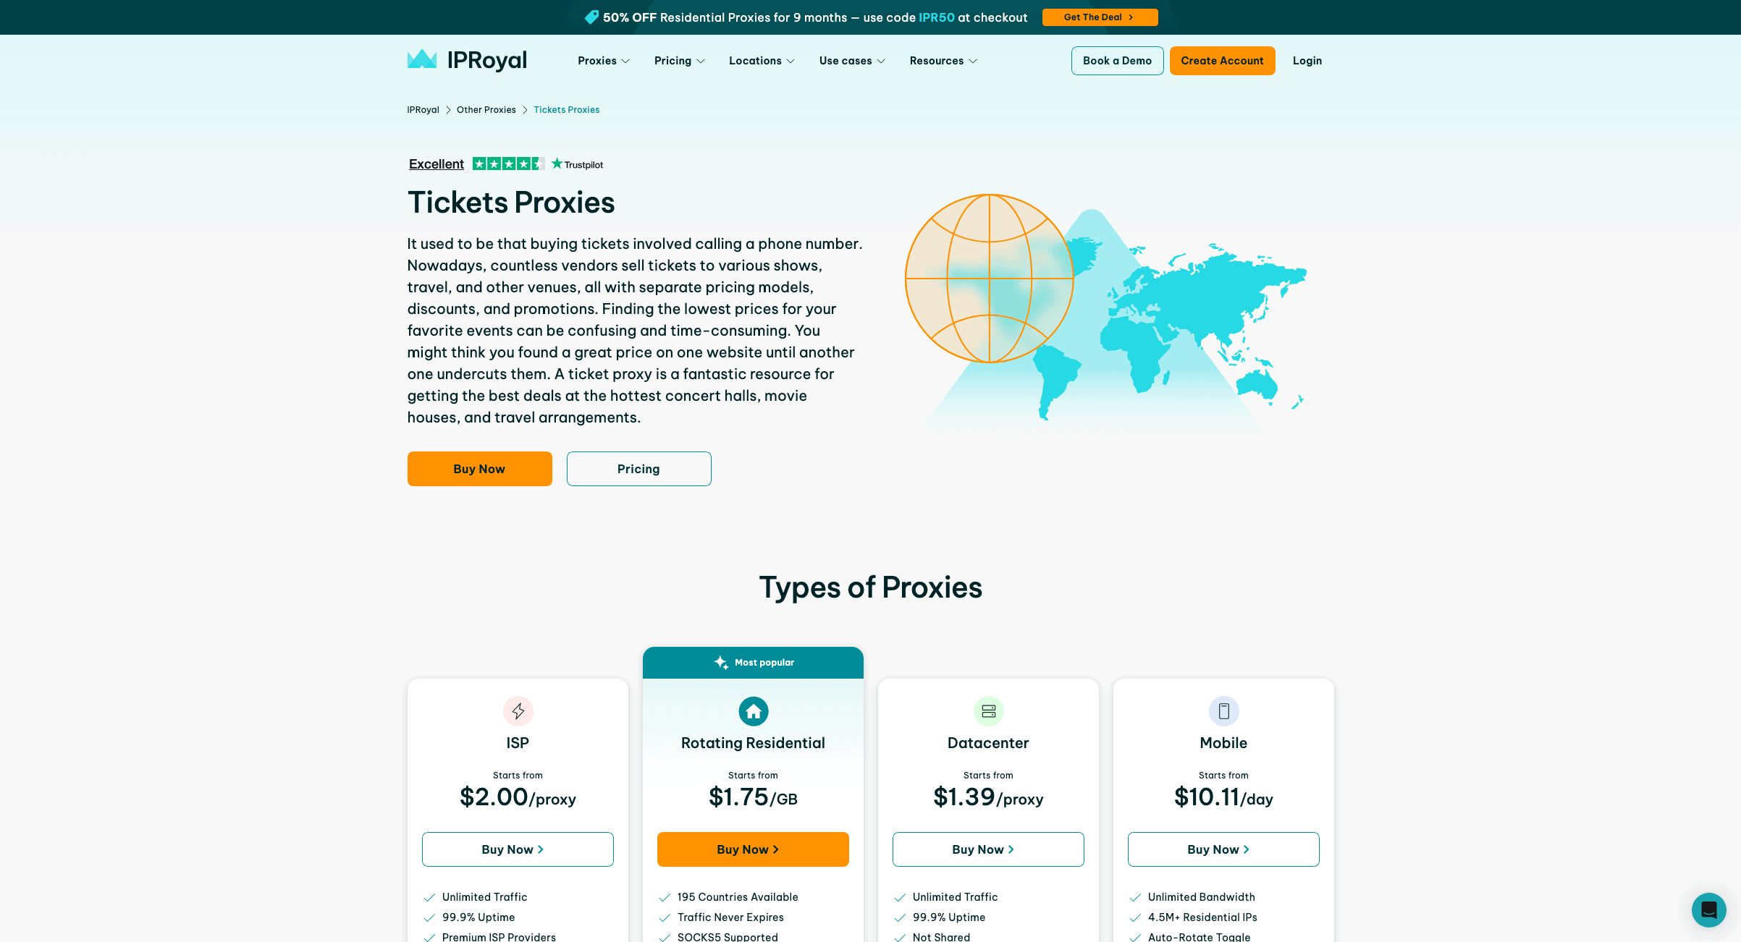The width and height of the screenshot is (1741, 942).
Task: Open the Resources navigation menu
Action: pos(943,61)
